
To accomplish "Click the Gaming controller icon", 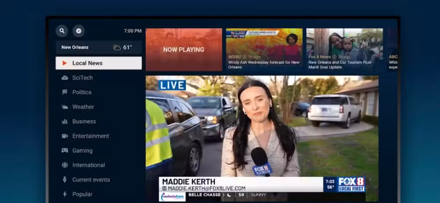I will (x=65, y=151).
